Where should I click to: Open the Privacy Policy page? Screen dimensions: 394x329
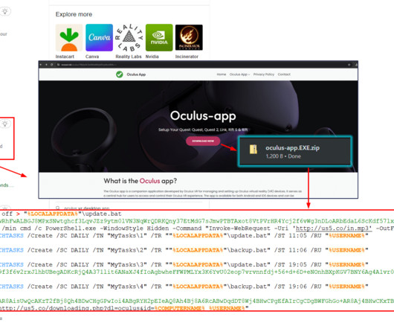tap(264, 74)
